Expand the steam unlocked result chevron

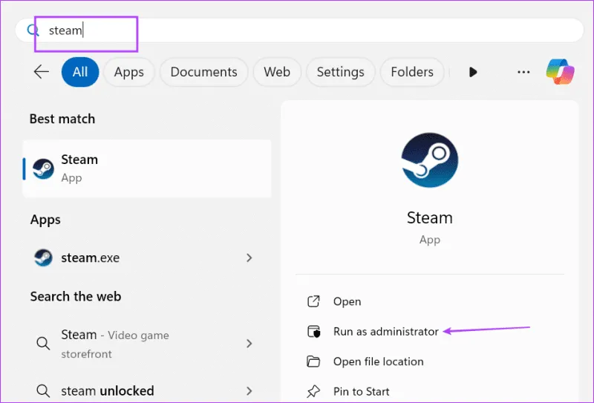249,390
